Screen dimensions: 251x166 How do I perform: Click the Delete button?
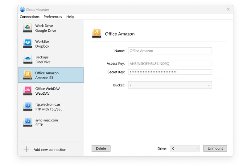pos(101,148)
